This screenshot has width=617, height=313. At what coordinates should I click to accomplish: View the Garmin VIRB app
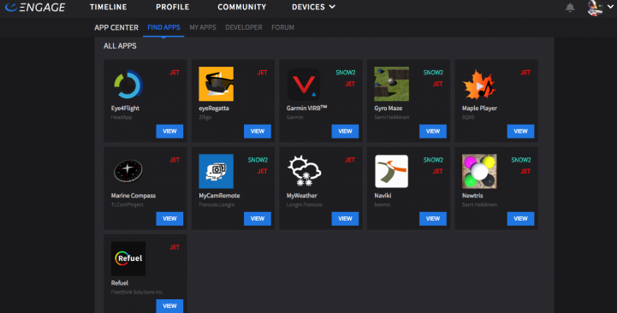tap(345, 132)
